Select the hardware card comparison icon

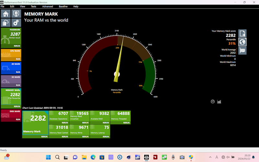242,51
